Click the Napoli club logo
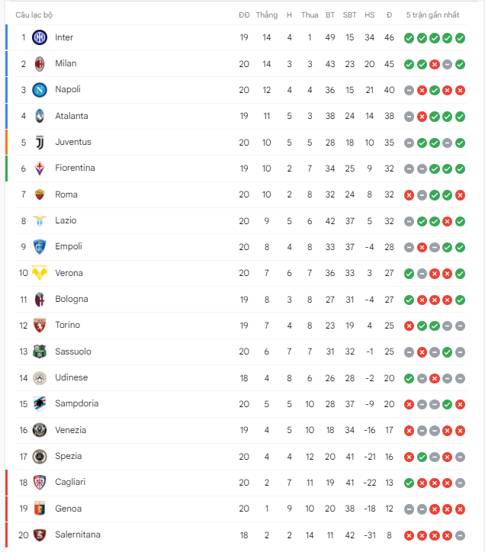The height and width of the screenshot is (552, 485). pyautogui.click(x=40, y=90)
